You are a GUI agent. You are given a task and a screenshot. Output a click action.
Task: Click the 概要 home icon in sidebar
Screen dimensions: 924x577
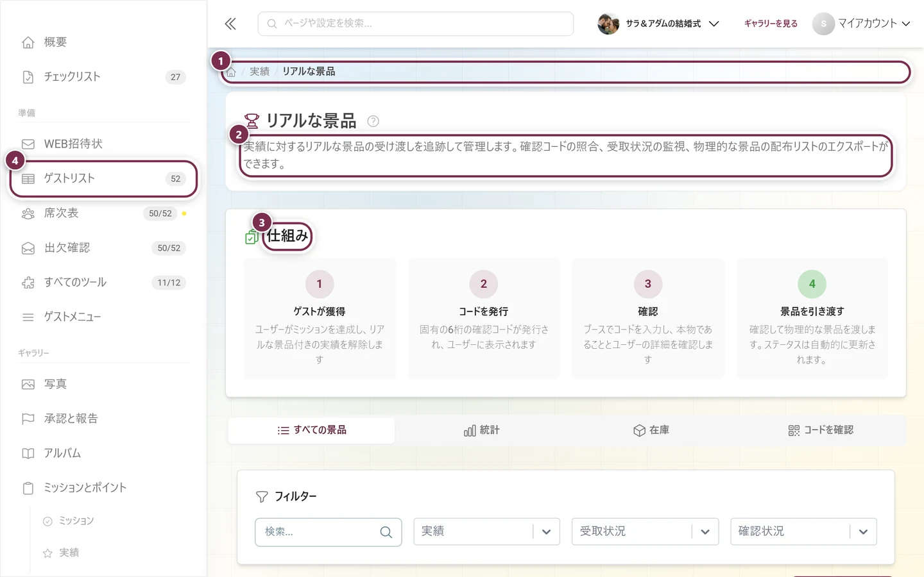tap(28, 42)
